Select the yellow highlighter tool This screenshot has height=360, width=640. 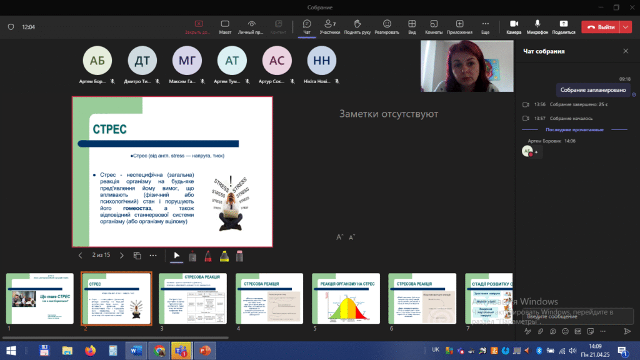tap(224, 256)
